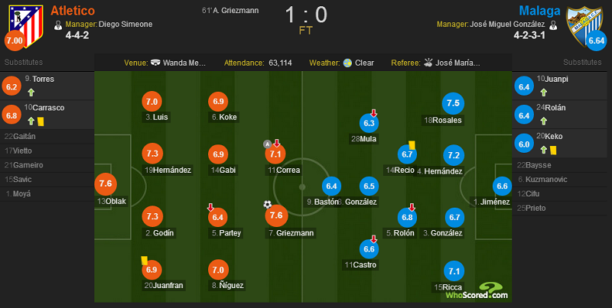
Task: Open the Atletico team name link
Action: coord(73,10)
